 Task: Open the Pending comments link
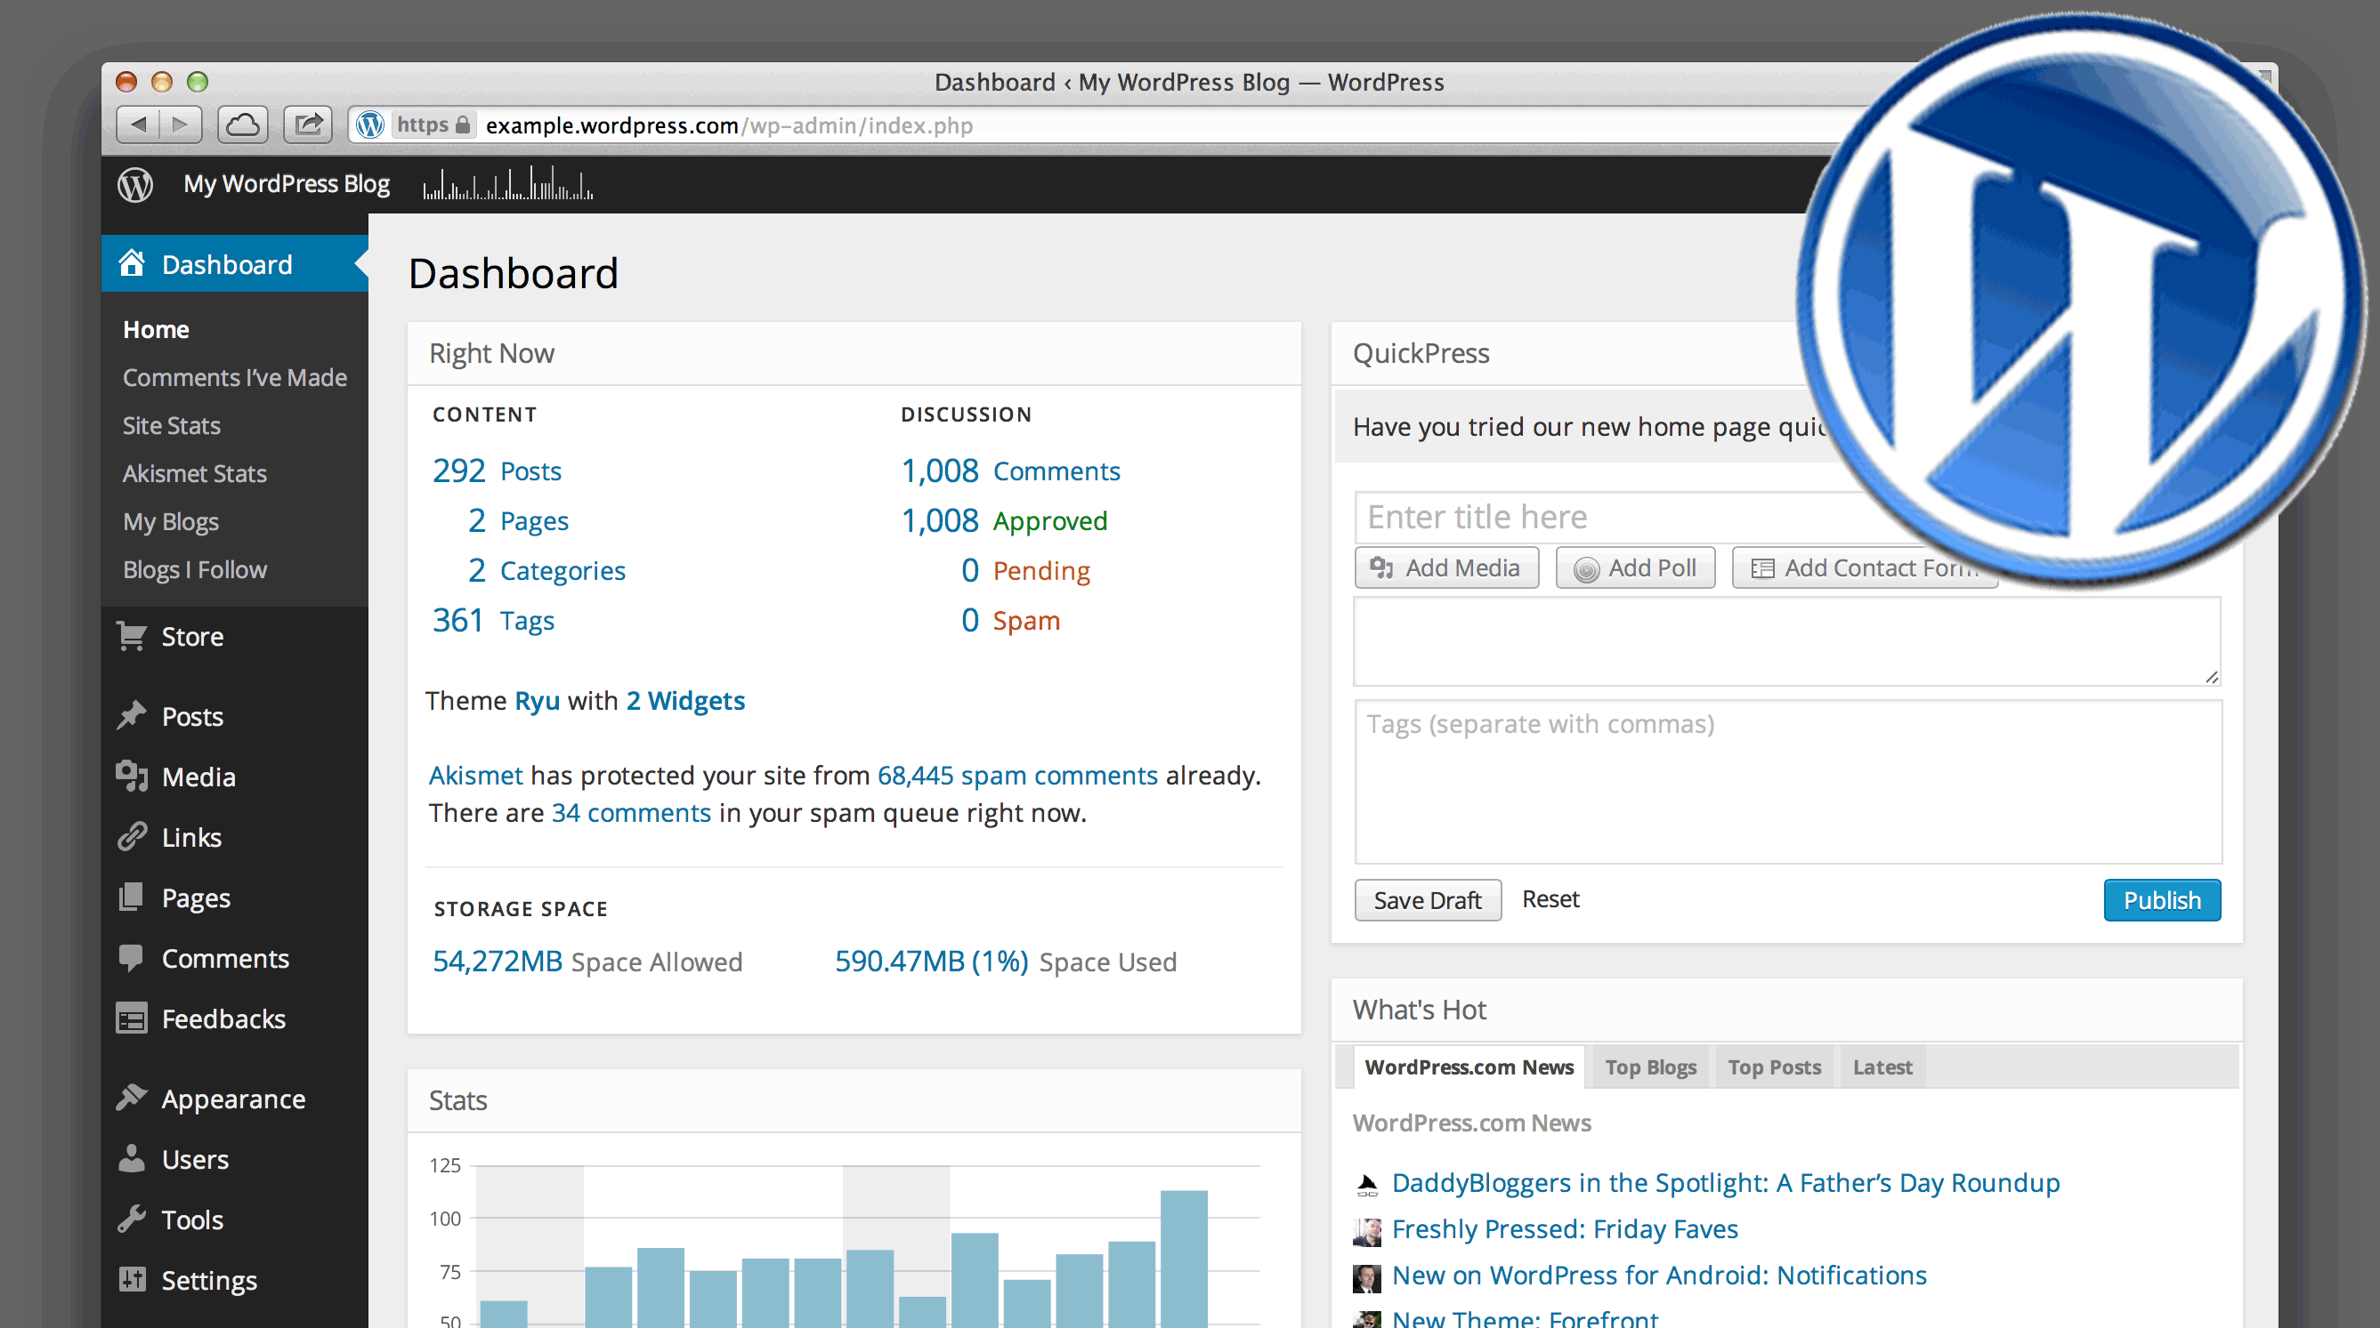(x=1041, y=571)
